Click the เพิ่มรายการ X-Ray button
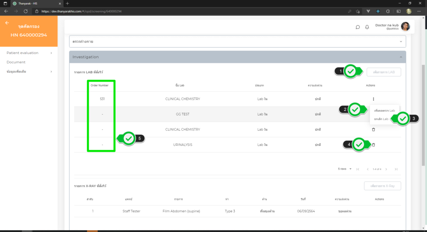The width and height of the screenshot is (427, 232). point(382,186)
